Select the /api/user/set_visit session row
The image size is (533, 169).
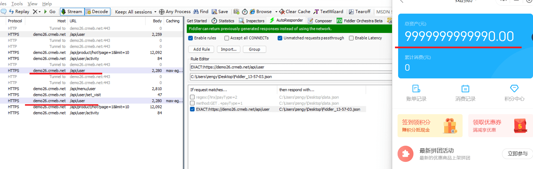91,95
